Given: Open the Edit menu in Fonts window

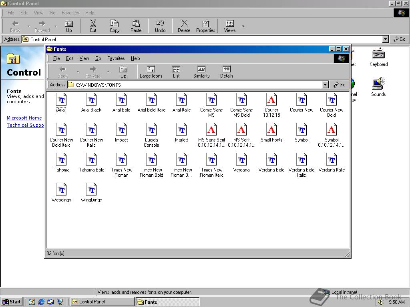Looking at the screenshot, I should point(70,58).
